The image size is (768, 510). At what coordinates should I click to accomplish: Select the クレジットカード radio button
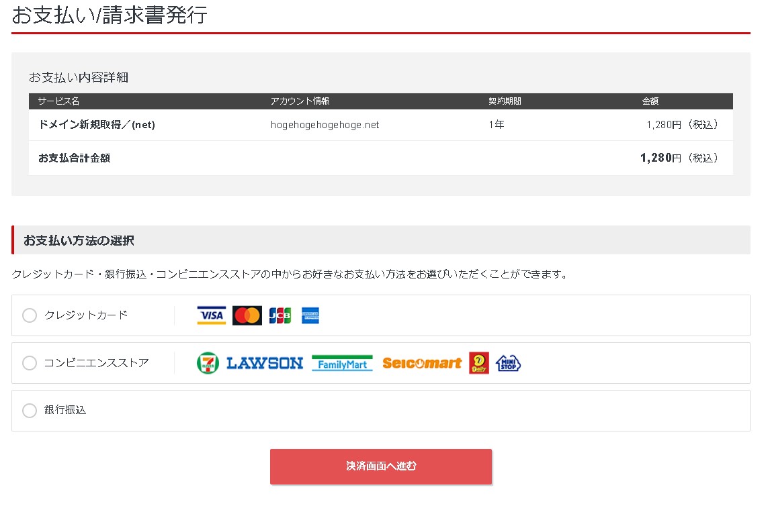click(x=30, y=315)
